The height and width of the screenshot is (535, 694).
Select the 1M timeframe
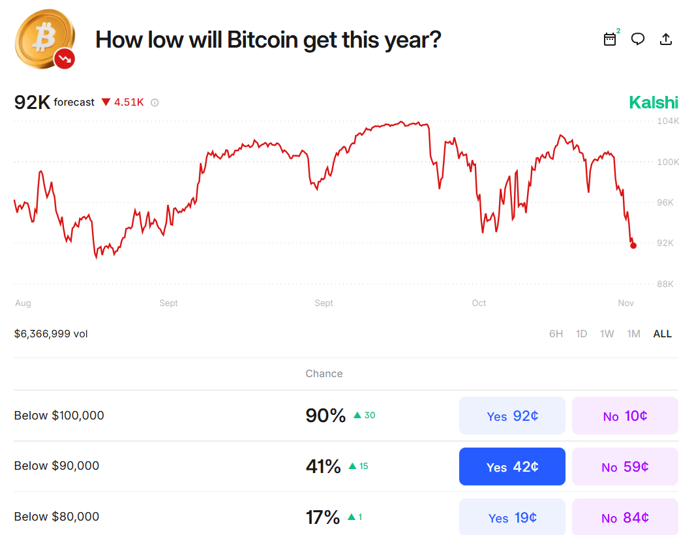point(633,333)
